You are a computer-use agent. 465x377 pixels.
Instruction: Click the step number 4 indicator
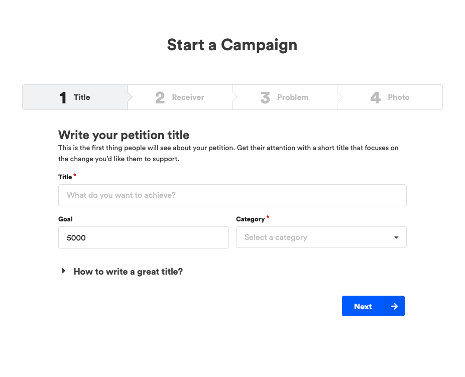click(375, 97)
